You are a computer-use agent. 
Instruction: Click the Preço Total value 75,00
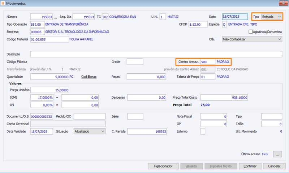[205, 105]
